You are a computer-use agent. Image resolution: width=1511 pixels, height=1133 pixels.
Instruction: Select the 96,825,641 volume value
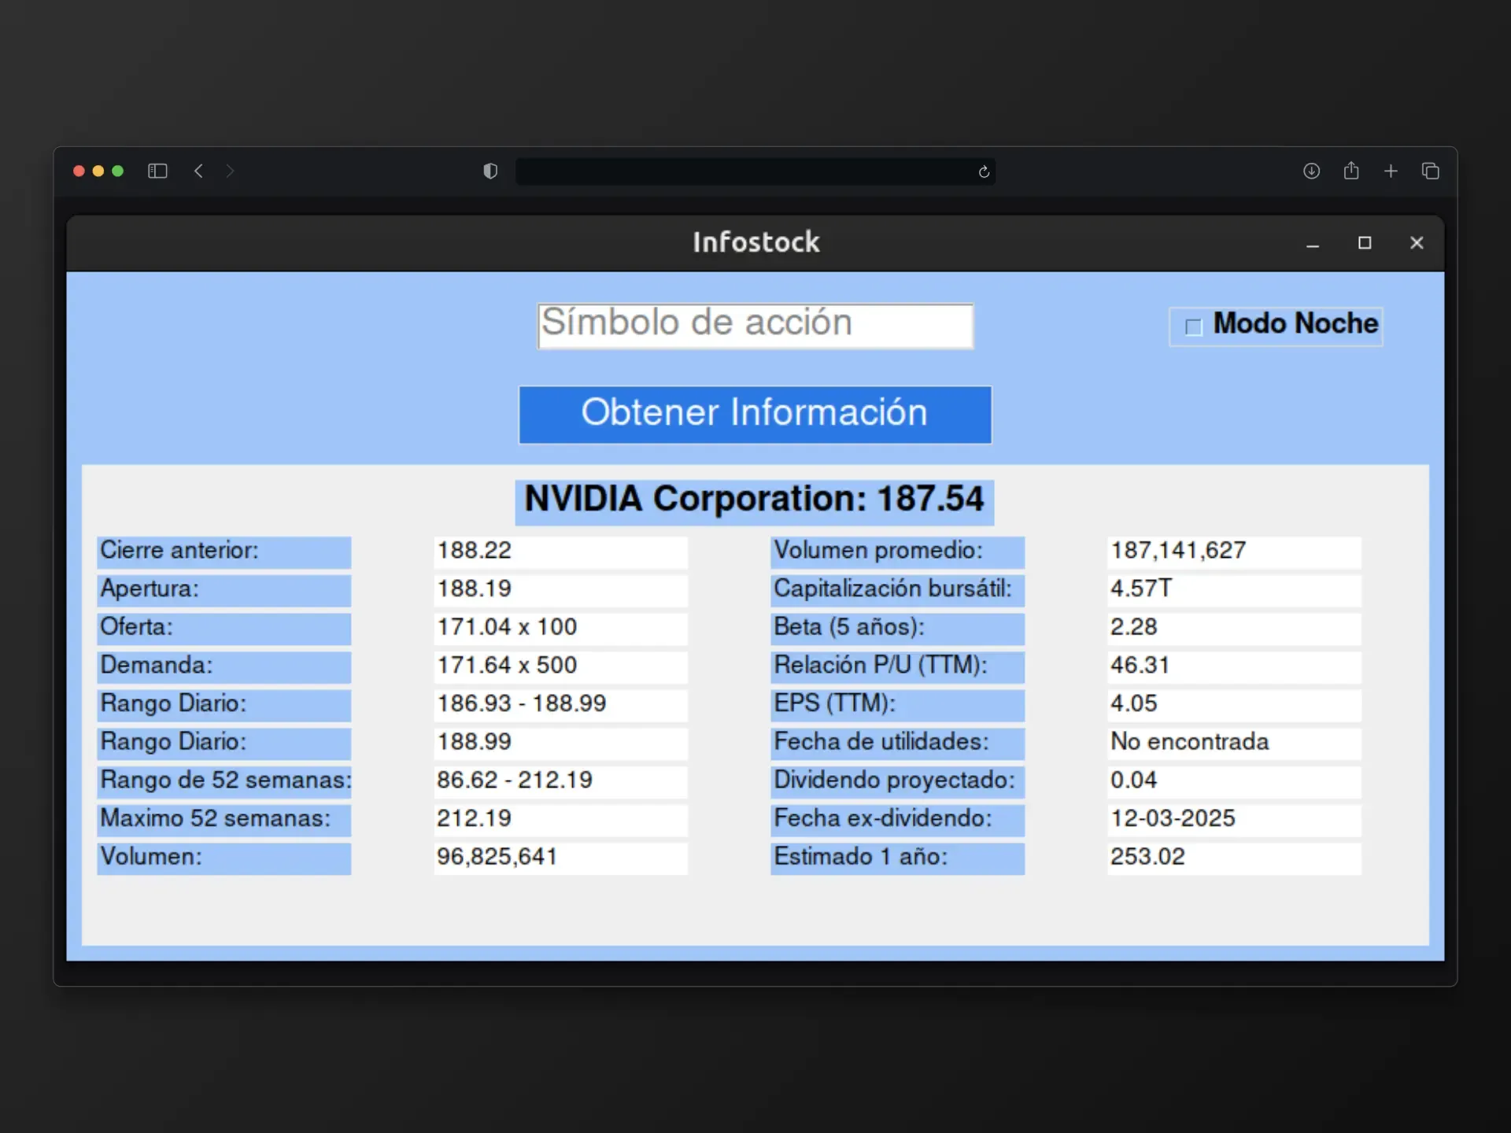point(560,858)
